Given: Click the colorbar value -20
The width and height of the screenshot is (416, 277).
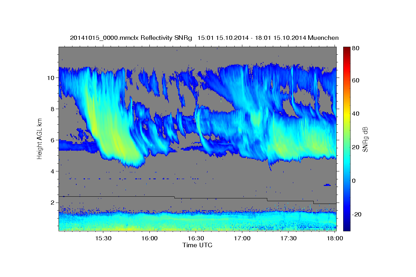Looking at the screenshot, I should (x=357, y=214).
